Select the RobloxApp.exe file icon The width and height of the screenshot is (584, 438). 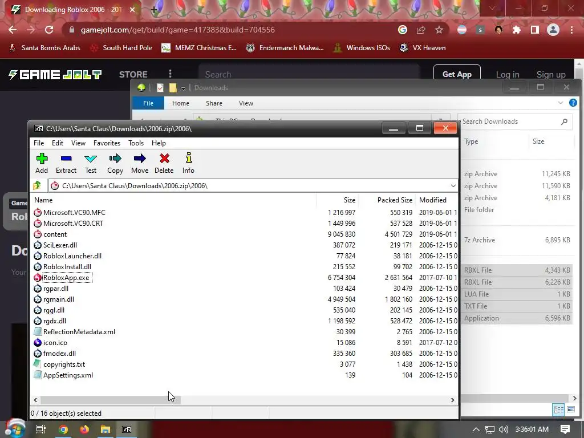tap(38, 278)
